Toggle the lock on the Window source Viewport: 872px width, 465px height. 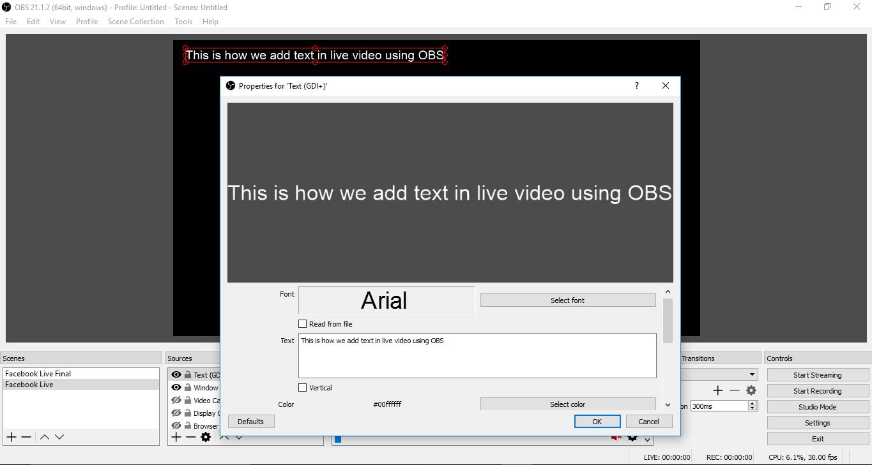click(188, 387)
